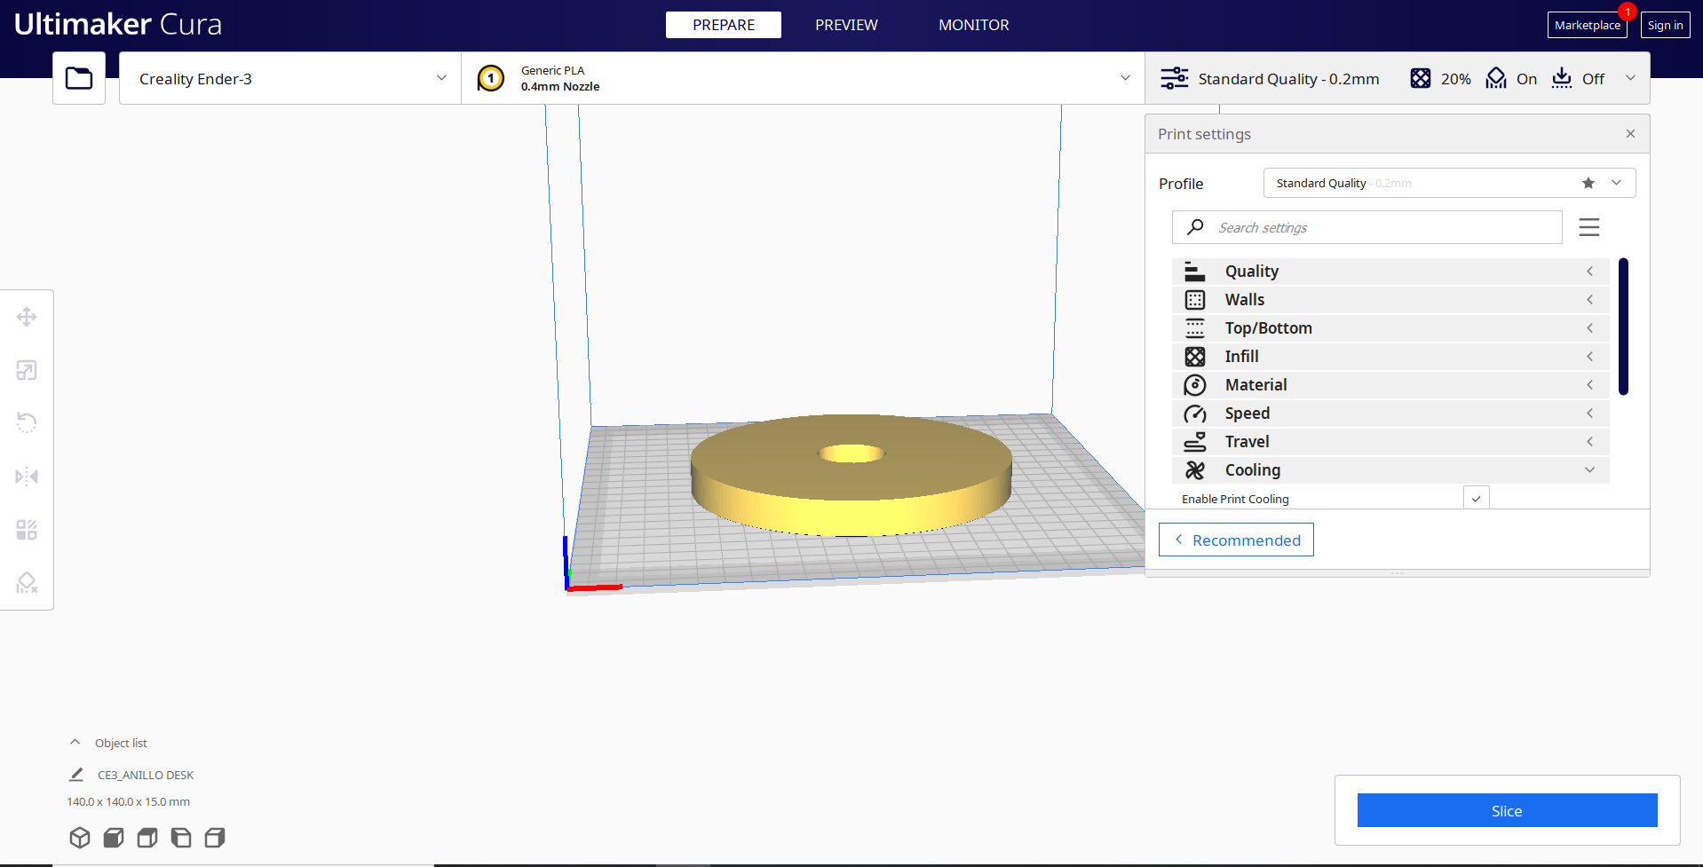
Task: Open the Profile dropdown arrow
Action: click(1616, 183)
